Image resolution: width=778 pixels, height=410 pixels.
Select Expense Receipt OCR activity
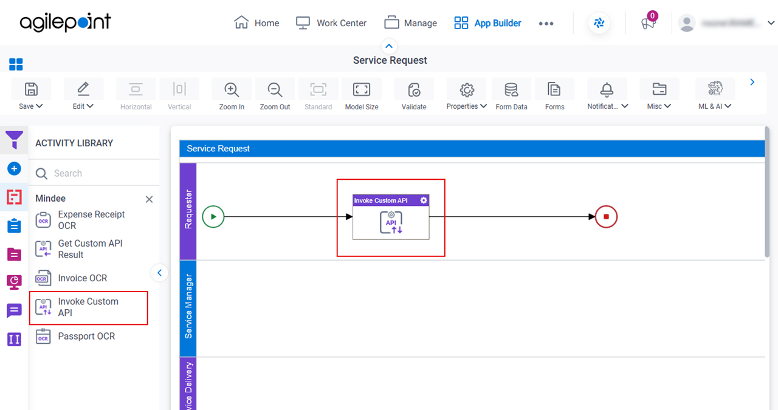pos(91,220)
